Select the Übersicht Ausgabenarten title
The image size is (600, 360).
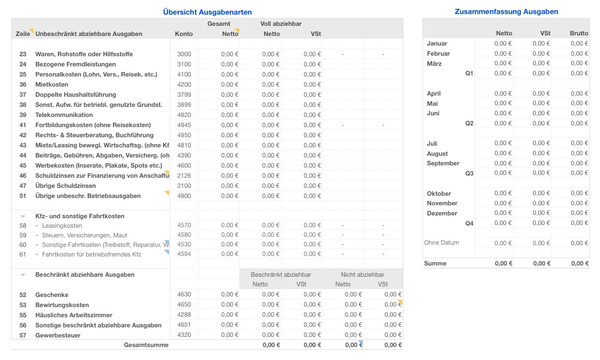pos(207,11)
